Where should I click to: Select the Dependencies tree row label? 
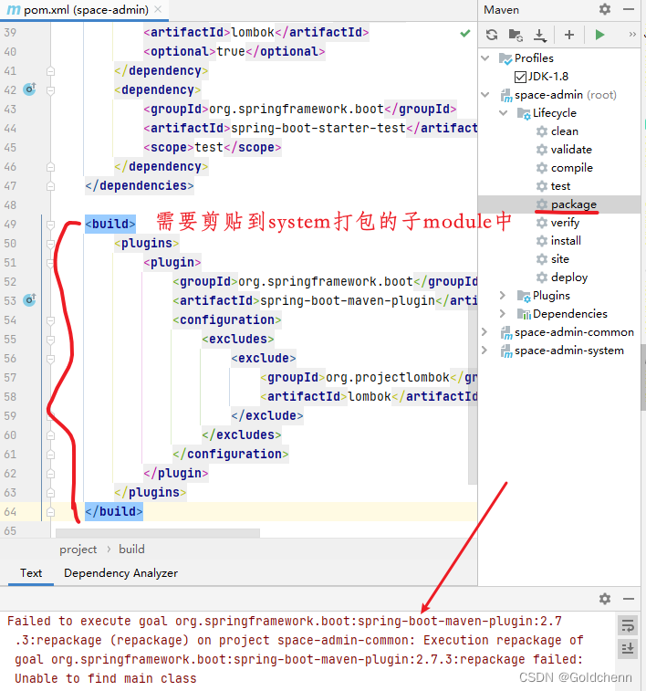point(570,314)
